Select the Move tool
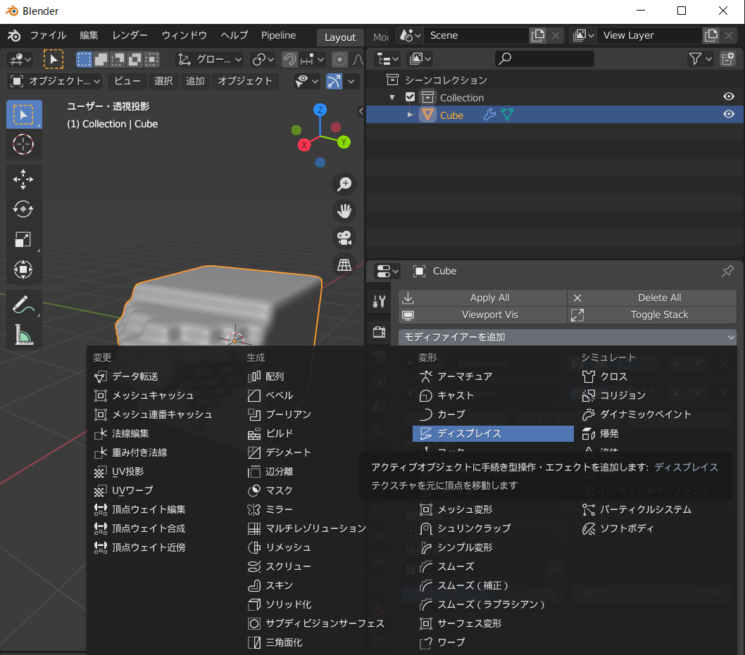Screen dimensions: 745x655 click(24, 179)
